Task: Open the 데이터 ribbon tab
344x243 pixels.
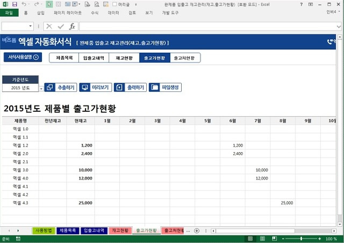Action: 113,13
